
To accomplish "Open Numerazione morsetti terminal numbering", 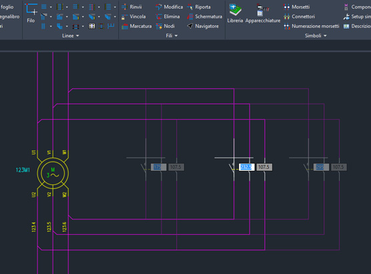I will (x=312, y=26).
